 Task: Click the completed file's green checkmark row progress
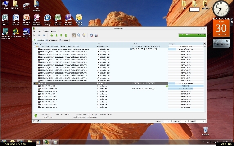click(186, 86)
